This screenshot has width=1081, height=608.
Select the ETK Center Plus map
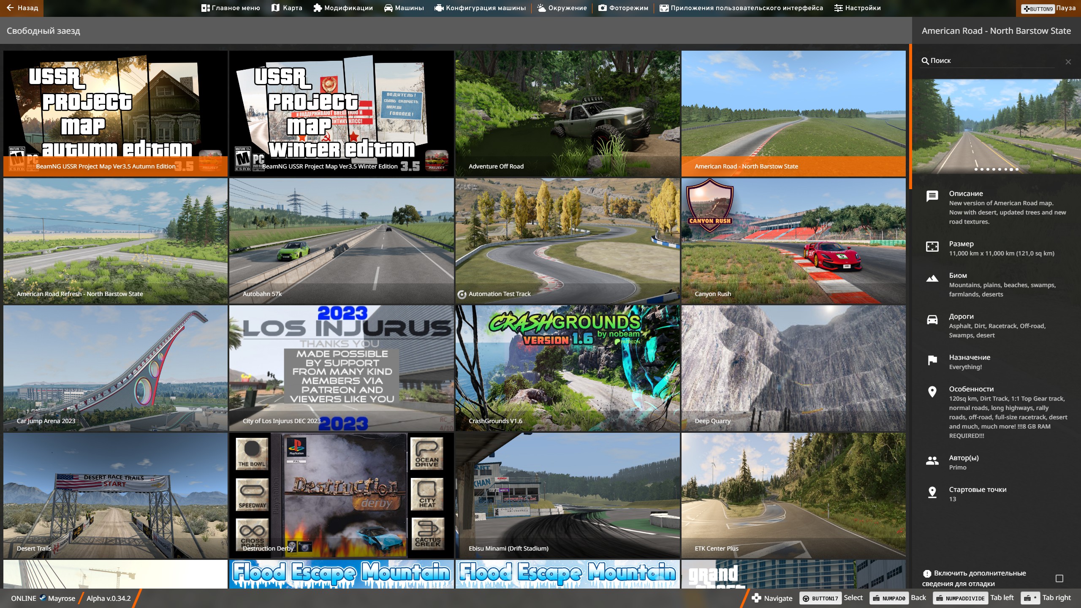point(793,495)
